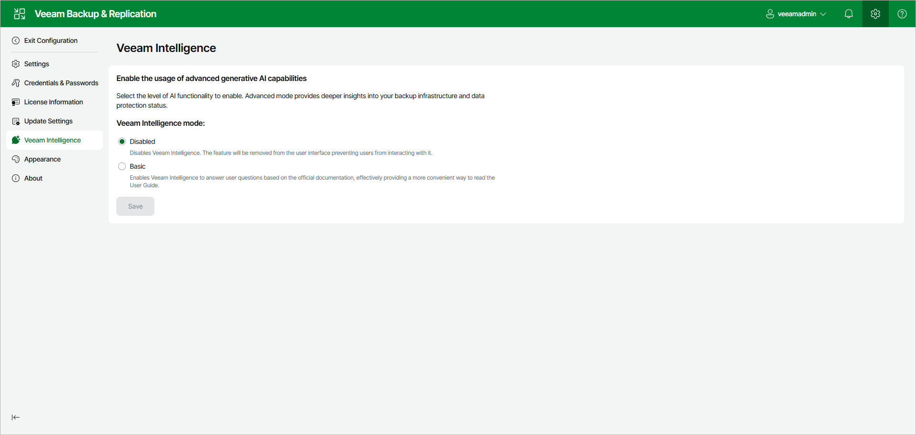
Task: Click the 'Enables Veeam Intelligence to answer' description
Action: pos(312,182)
